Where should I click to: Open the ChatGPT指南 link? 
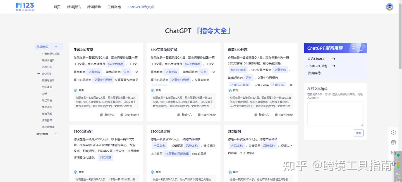317,66
